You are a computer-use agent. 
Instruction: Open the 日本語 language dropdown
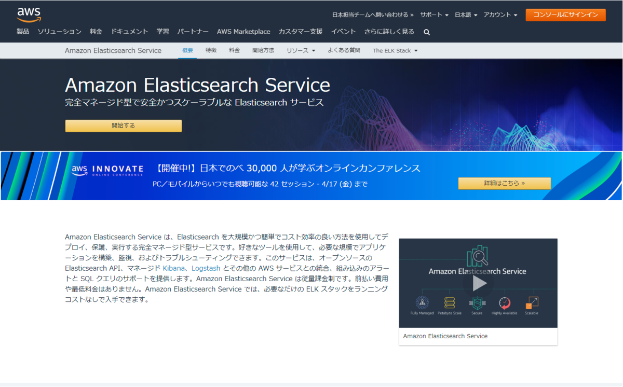point(466,15)
